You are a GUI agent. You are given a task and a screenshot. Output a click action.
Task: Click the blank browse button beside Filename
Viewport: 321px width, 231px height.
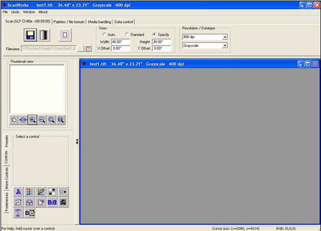[x=80, y=49]
